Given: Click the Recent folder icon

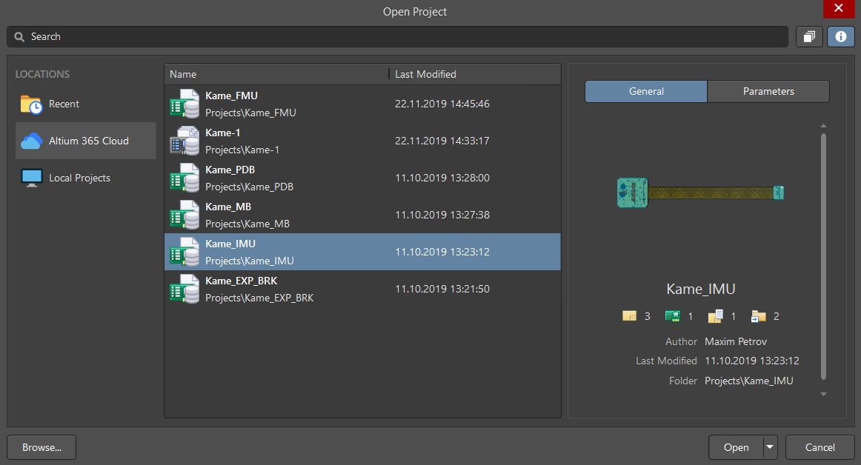Looking at the screenshot, I should (x=31, y=104).
